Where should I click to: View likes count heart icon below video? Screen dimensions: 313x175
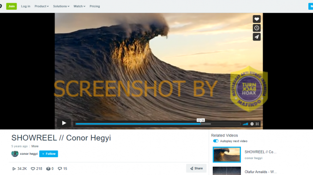tap(33, 169)
